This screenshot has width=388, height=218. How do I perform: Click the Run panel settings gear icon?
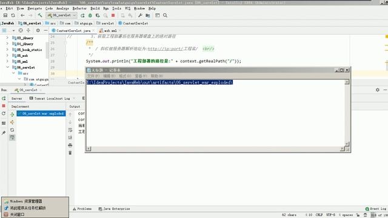[x=377, y=90]
